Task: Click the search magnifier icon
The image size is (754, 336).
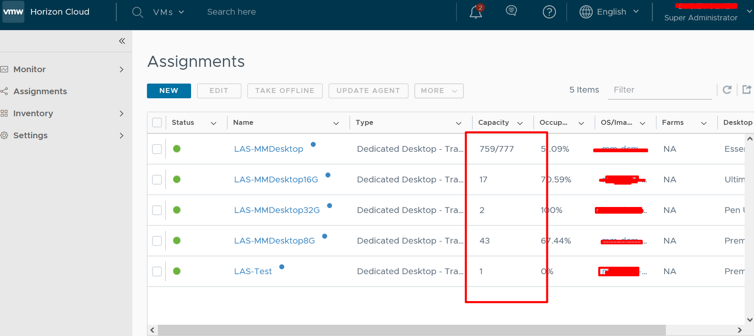Action: coord(138,12)
